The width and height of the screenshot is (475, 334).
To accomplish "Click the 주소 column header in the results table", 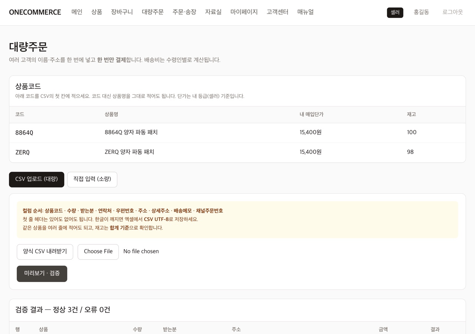I will click(x=236, y=330).
